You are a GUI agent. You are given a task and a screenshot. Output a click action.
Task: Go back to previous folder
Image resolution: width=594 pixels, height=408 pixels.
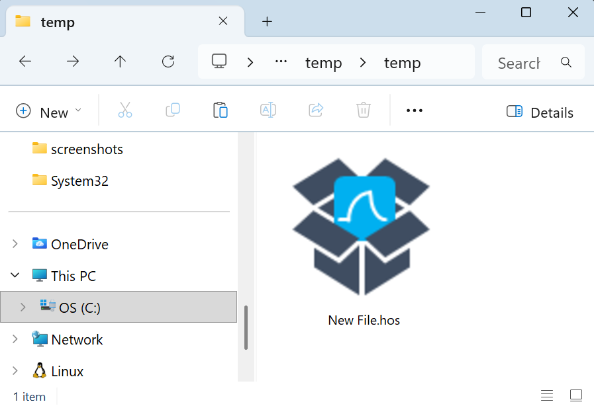pyautogui.click(x=25, y=61)
